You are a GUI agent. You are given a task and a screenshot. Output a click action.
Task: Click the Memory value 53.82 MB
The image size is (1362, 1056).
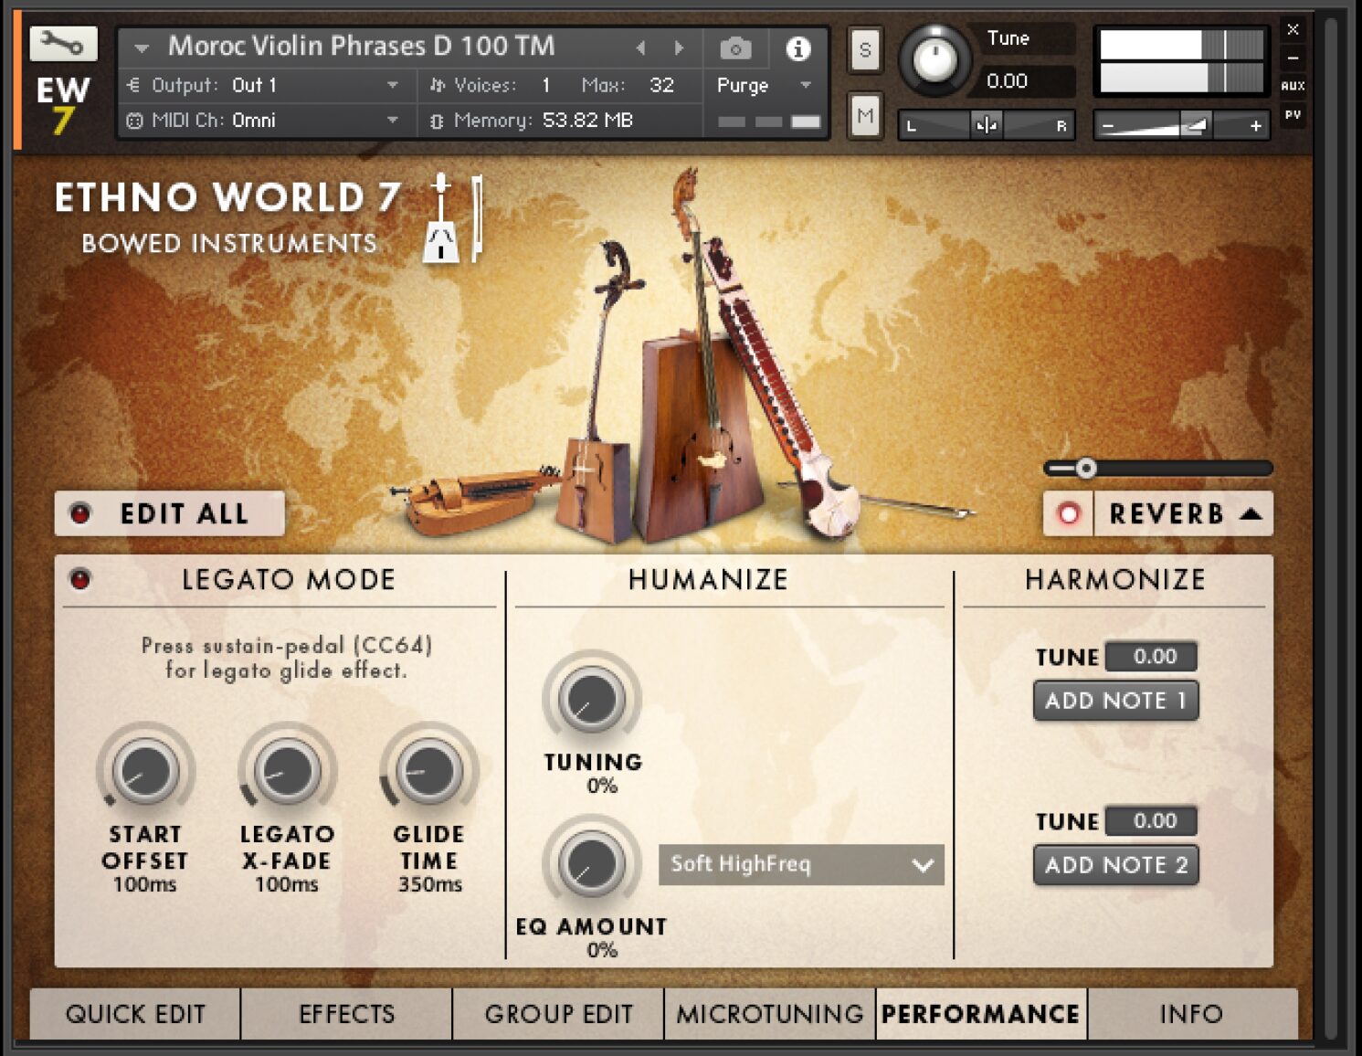pyautogui.click(x=587, y=121)
